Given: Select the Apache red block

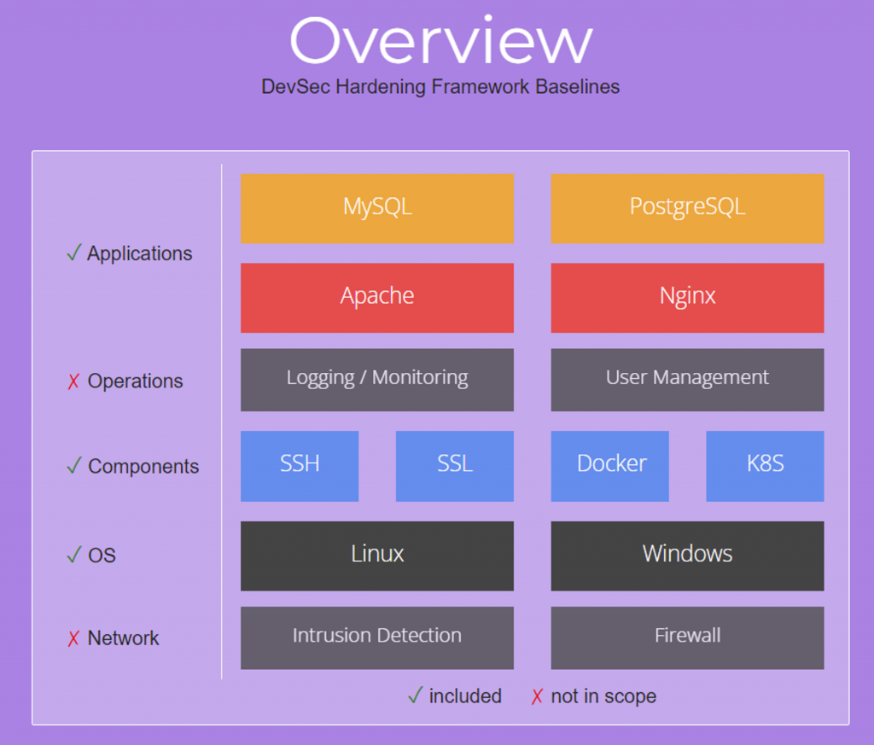Looking at the screenshot, I should coord(376,298).
